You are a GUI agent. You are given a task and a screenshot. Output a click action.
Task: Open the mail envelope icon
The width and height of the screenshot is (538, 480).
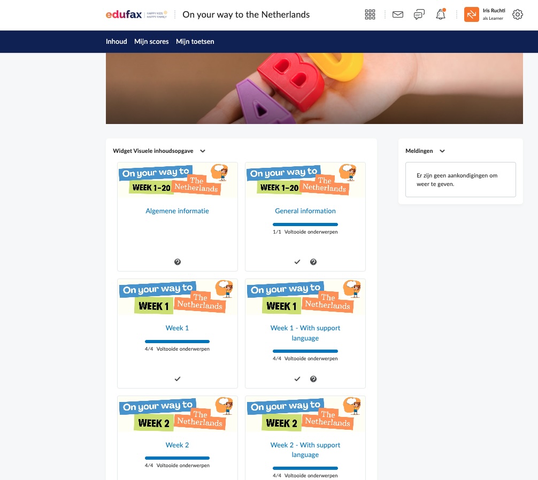click(398, 14)
